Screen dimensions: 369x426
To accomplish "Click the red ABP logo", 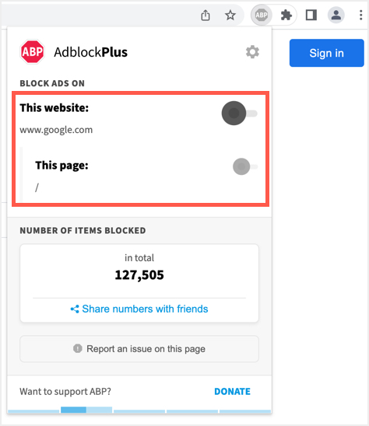I will (33, 51).
